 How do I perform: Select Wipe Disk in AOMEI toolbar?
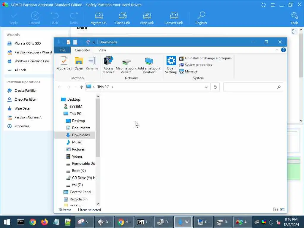[147, 18]
